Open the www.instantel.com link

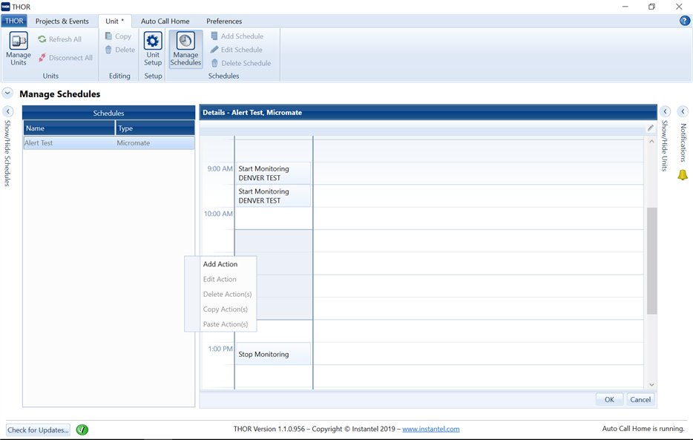point(430,429)
